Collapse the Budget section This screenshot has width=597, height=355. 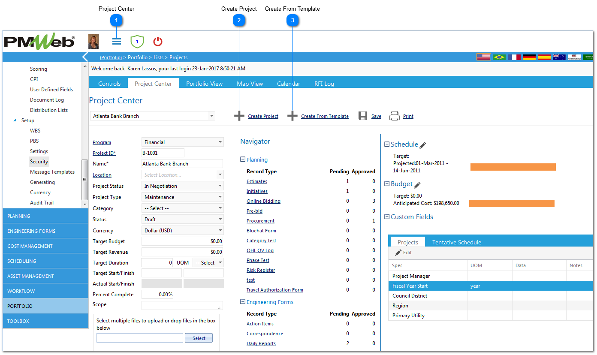tap(387, 184)
